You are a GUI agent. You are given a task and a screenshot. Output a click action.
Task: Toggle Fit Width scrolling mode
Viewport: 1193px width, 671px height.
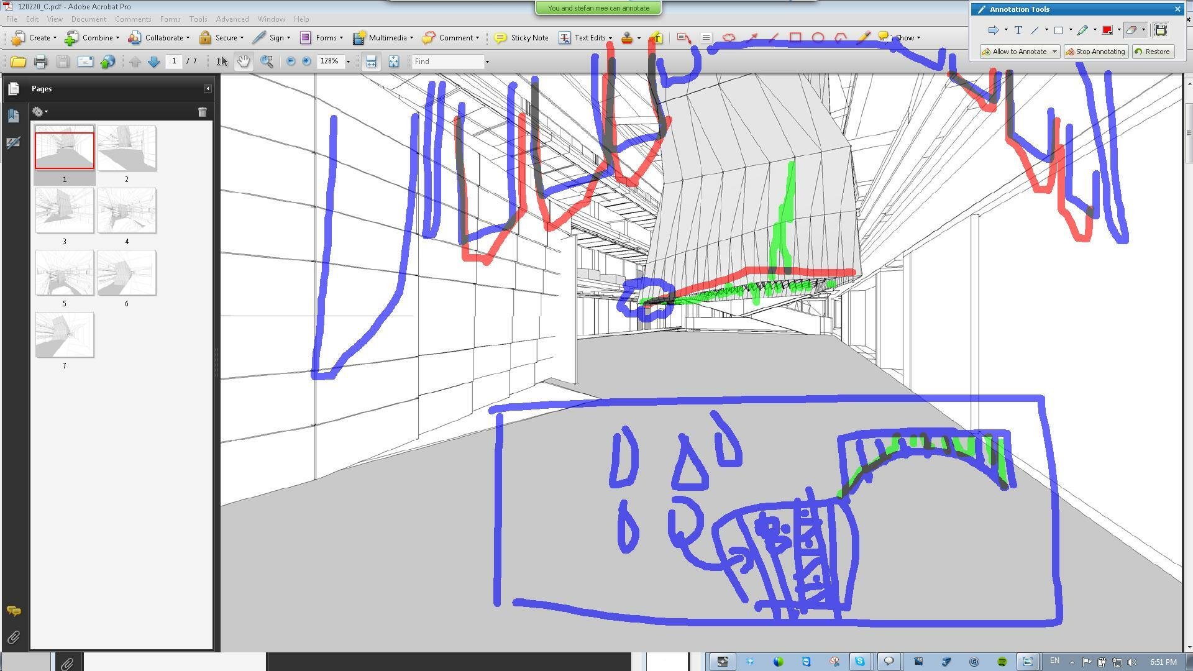click(371, 62)
